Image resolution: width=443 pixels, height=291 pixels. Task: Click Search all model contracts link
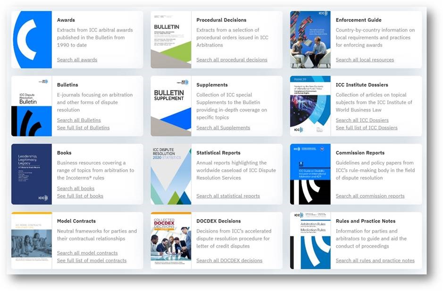(87, 253)
